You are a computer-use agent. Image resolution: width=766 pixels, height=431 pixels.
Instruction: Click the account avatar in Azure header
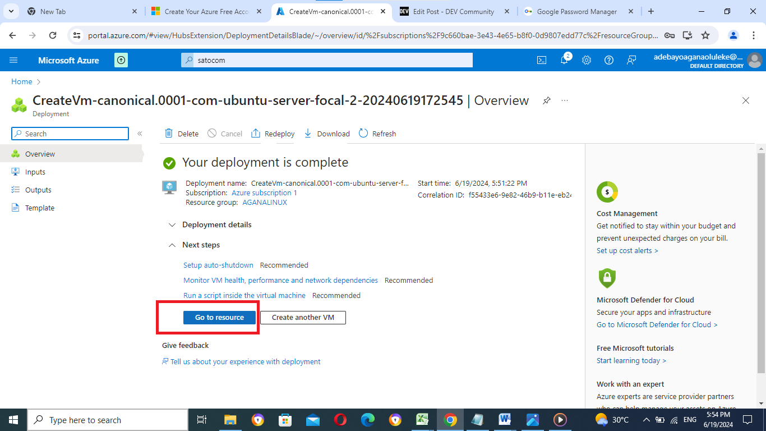(755, 60)
